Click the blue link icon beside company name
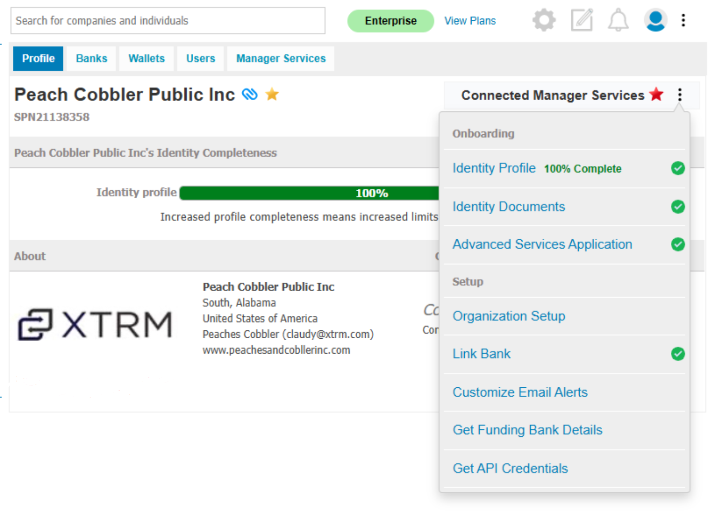The height and width of the screenshot is (522, 715). (x=250, y=94)
